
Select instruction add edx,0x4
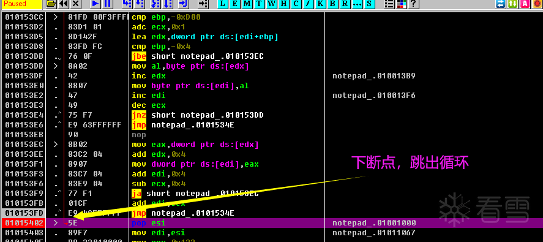159,154
